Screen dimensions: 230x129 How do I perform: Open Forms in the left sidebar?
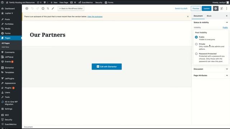[8, 33]
